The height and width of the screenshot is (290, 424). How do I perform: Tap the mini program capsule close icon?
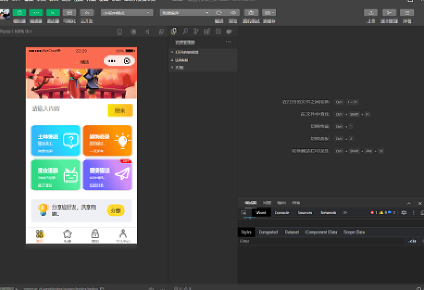(x=127, y=61)
